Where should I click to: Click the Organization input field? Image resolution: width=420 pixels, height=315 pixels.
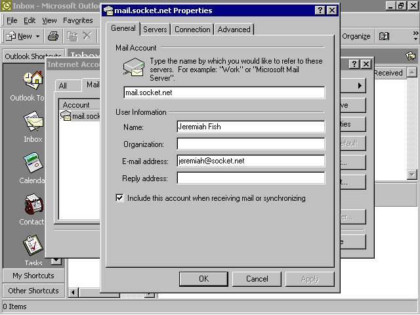(251, 144)
